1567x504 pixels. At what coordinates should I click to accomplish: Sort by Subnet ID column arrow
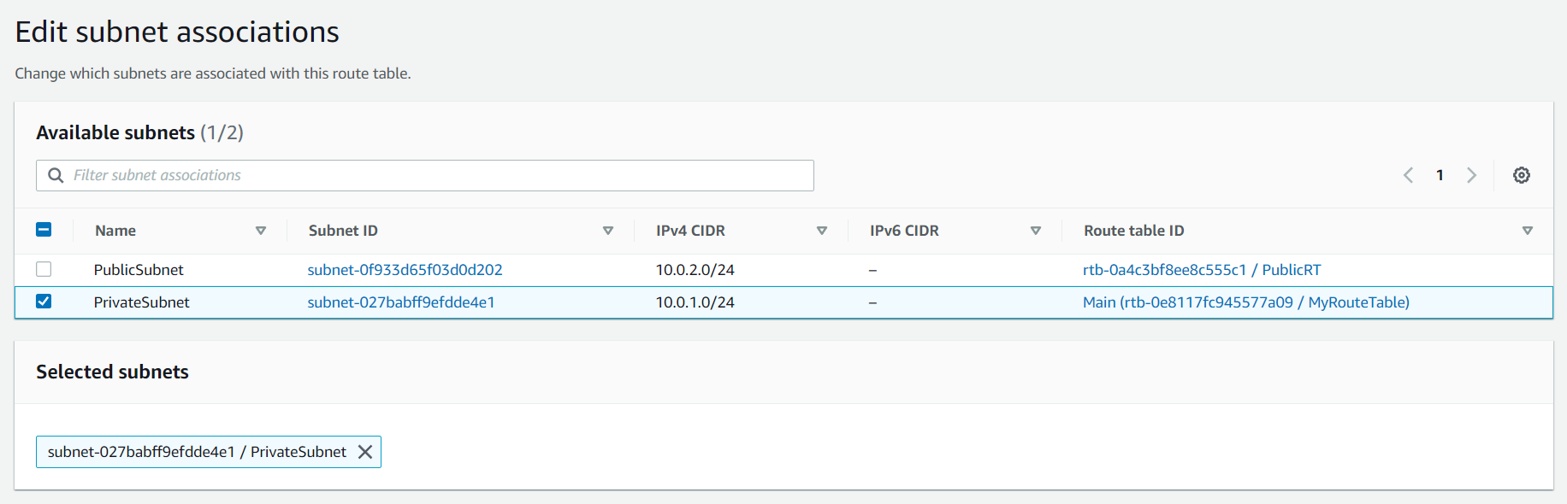click(x=608, y=231)
